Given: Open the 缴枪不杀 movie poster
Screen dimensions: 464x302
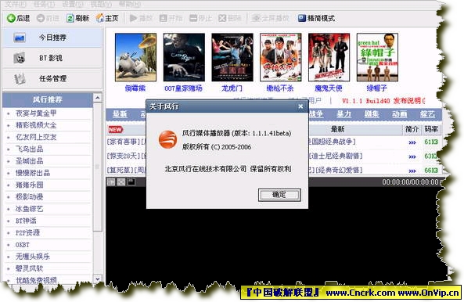Looking at the screenshot, I should pyautogui.click(x=281, y=57).
